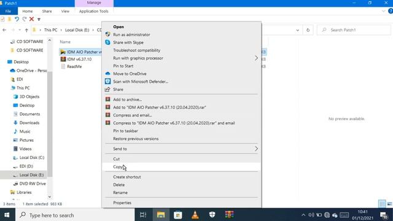Open the File ribbon tab
Viewport: 393px width, 221px height.
click(x=8, y=11)
